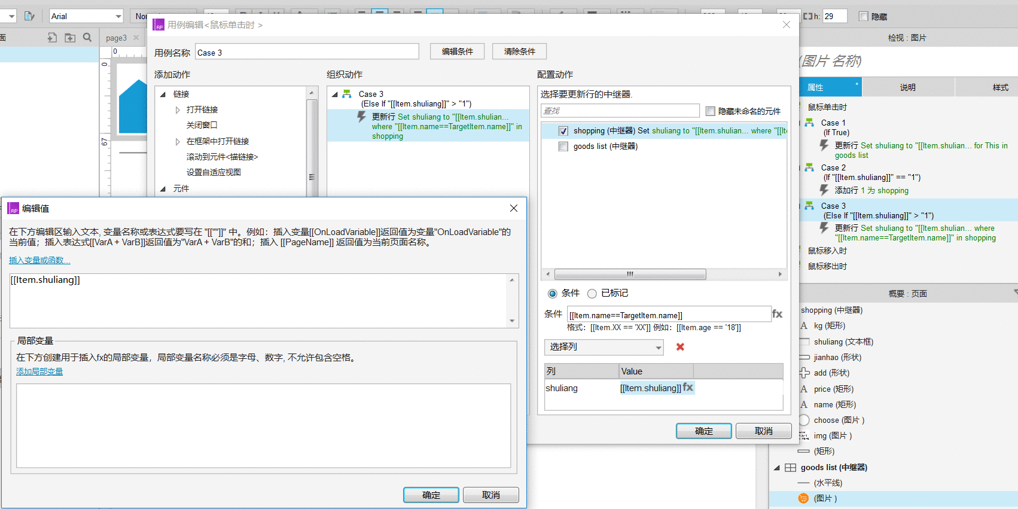
Task: Confirm the case editor with 确定
Action: (x=704, y=431)
